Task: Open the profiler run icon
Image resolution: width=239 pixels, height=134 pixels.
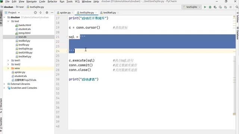Action: click(220, 7)
